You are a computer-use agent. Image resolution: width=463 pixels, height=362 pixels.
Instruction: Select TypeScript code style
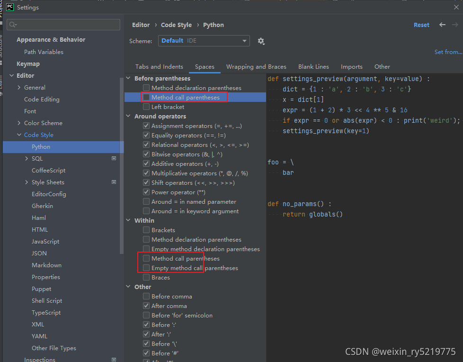tap(46, 313)
